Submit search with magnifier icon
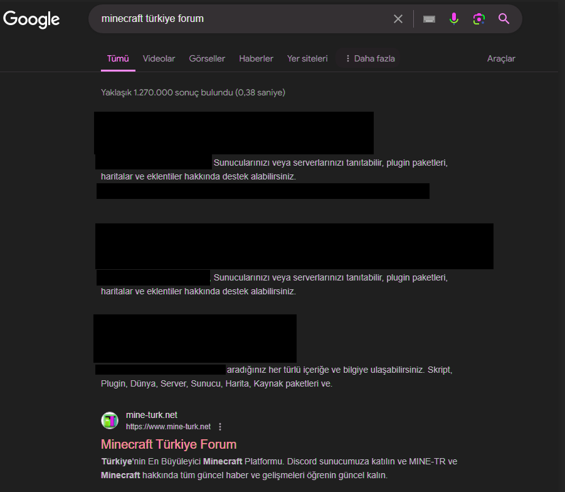The image size is (565, 492). (x=504, y=19)
